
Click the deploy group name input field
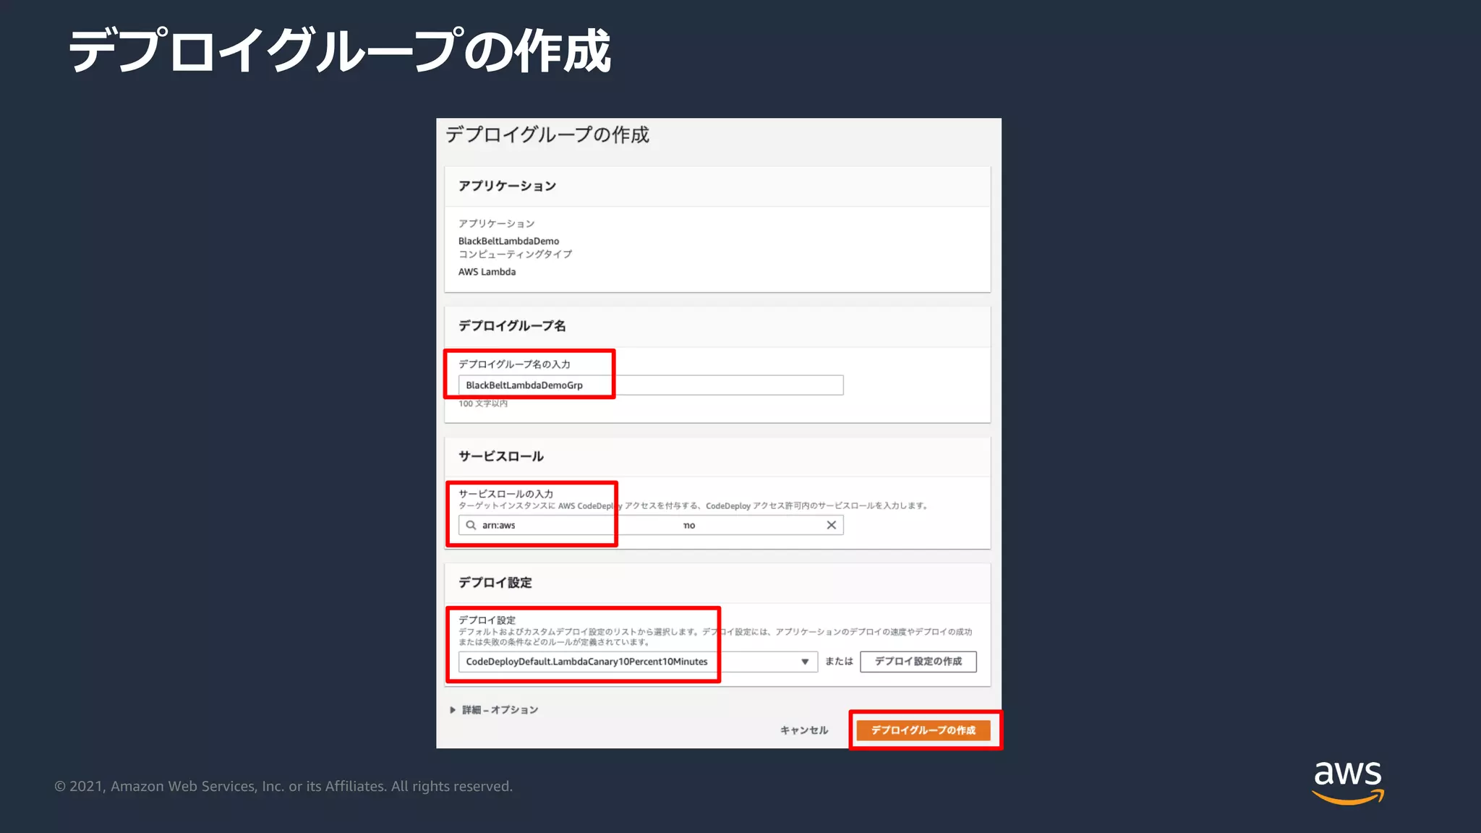click(x=650, y=385)
